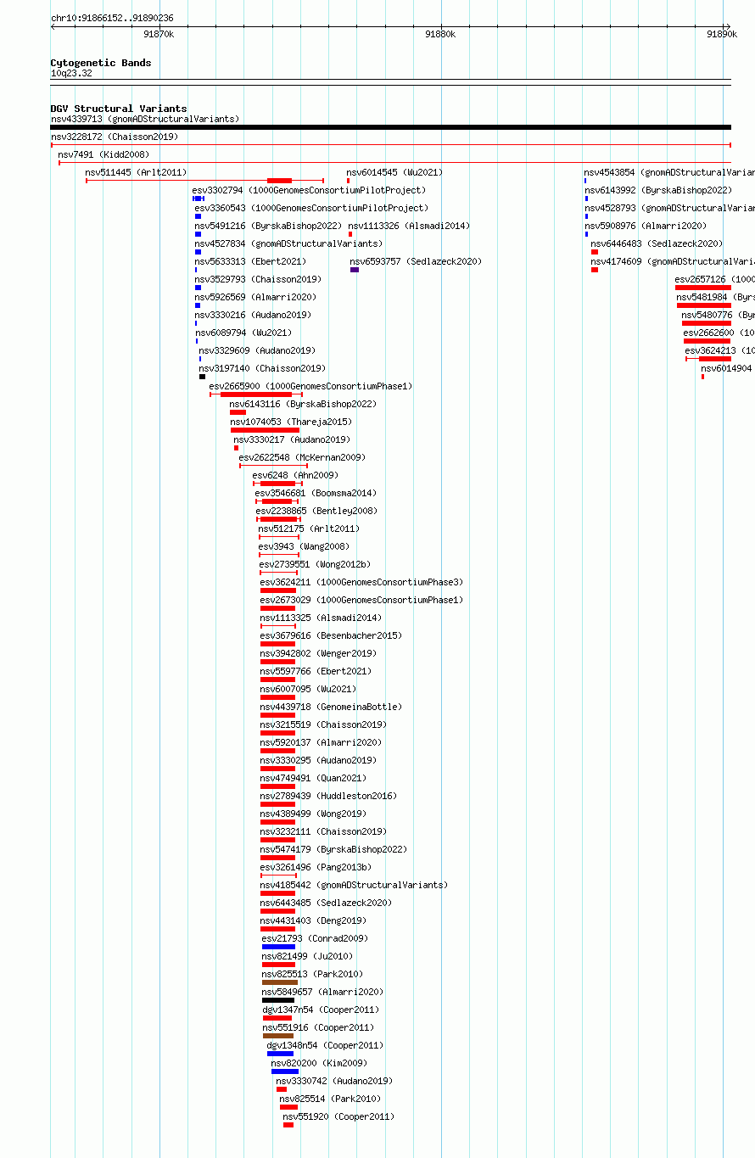This screenshot has width=755, height=1158.
Task: Click the DGV Structural Variants heading
Action: point(119,109)
